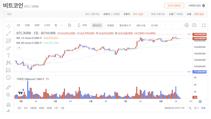The height and width of the screenshot is (119, 211).
Task: Toggle log scale with 로그 button
Action: [x=196, y=108]
